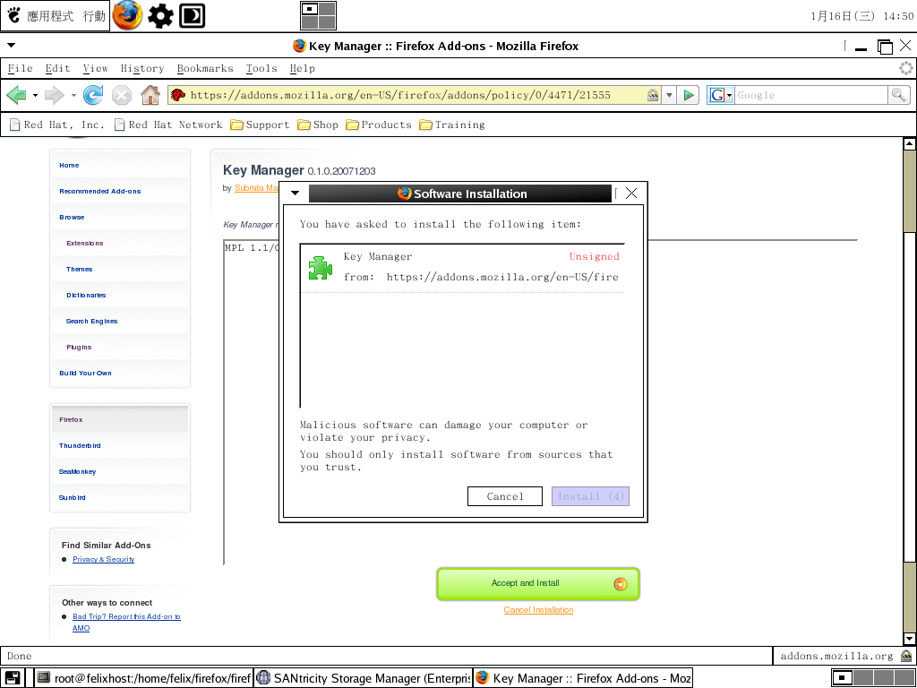The width and height of the screenshot is (917, 688).
Task: Click Cancel in Software Installation dialog
Action: click(505, 496)
